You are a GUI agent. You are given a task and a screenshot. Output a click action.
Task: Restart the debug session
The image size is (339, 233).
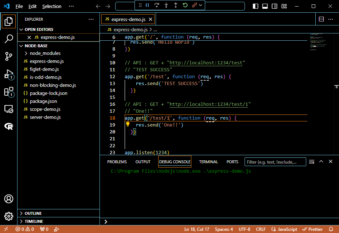point(185,5)
